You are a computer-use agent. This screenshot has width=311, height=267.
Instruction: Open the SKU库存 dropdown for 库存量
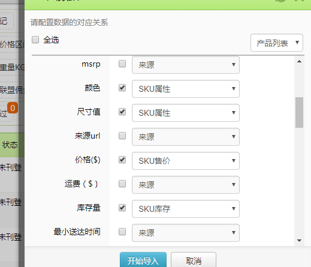186,209
